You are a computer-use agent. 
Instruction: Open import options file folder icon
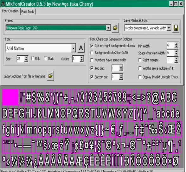pos(50,75)
